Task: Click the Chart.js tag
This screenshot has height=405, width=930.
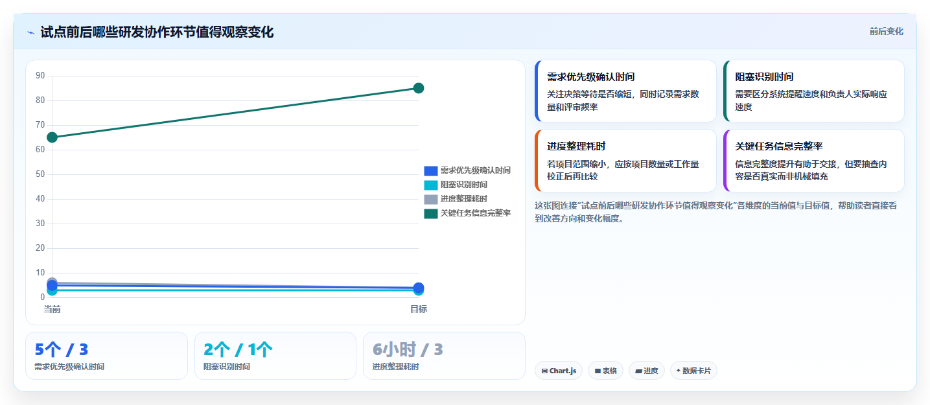Action: coord(559,371)
